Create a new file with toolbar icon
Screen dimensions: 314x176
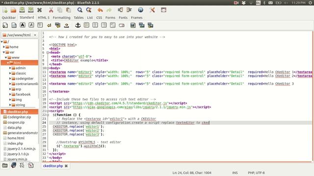(x=5, y=10)
